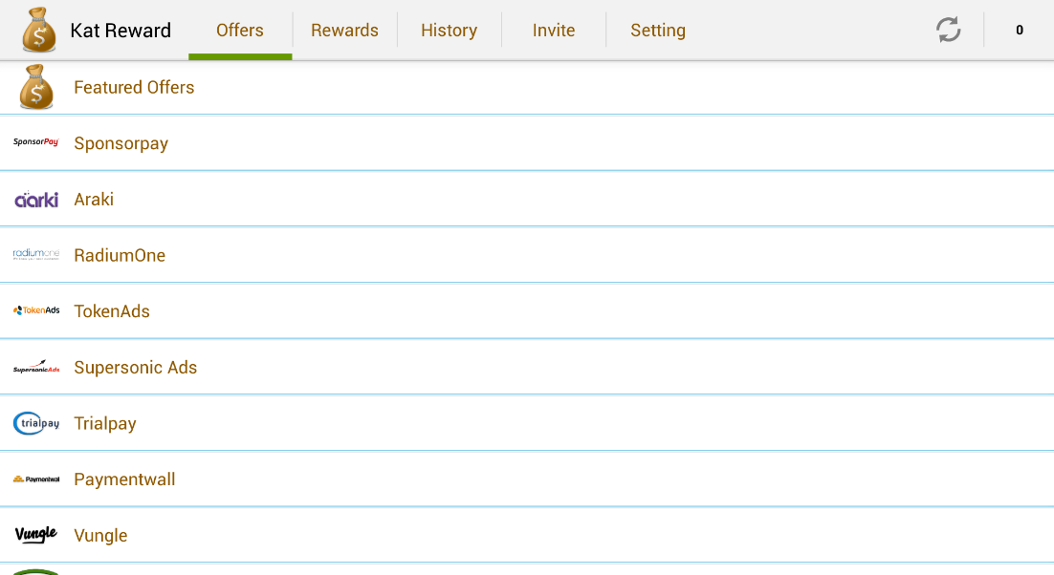Open the Setting tab
The width and height of the screenshot is (1054, 575).
point(658,31)
